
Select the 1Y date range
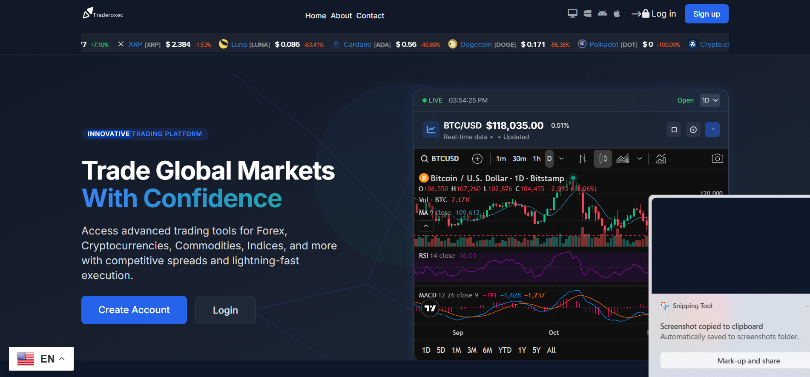pos(522,350)
